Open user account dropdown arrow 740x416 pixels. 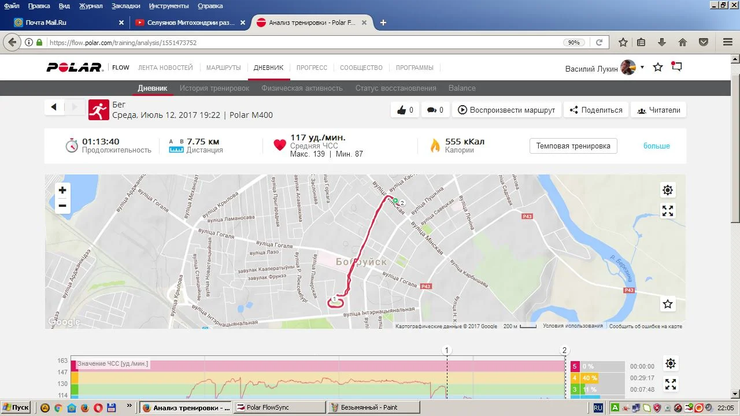(642, 68)
